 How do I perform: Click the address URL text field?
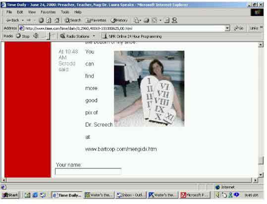pos(125,28)
